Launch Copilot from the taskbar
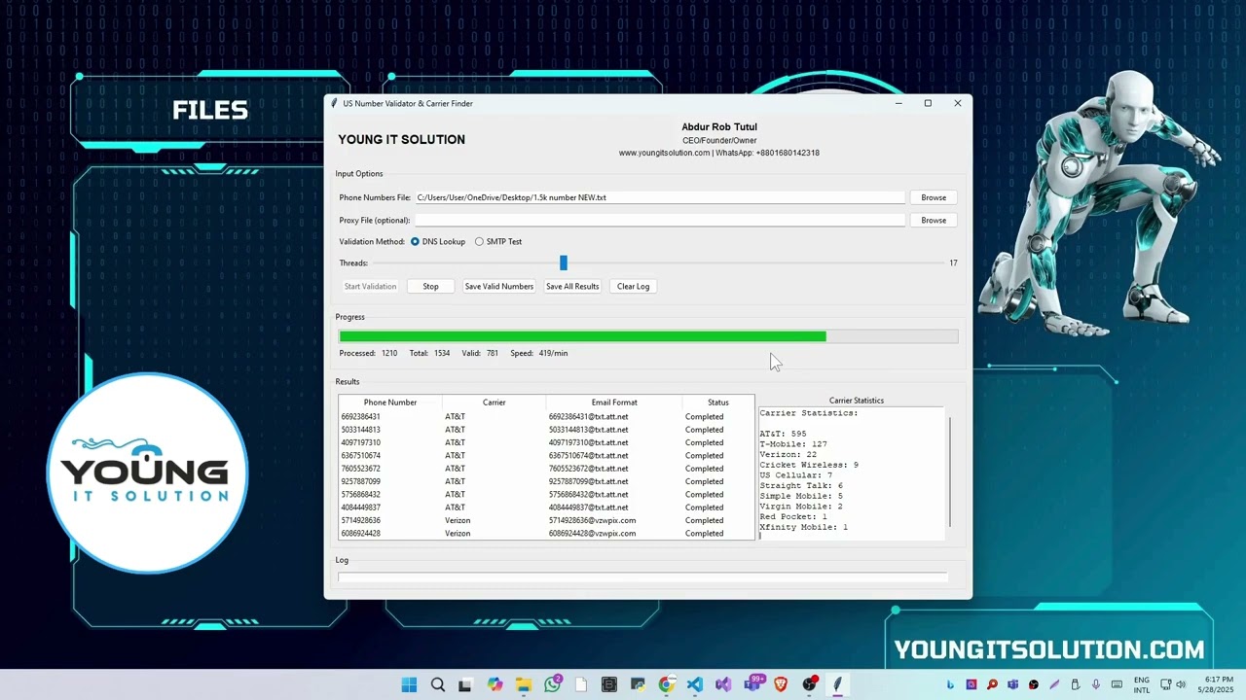This screenshot has width=1246, height=700. [x=495, y=684]
